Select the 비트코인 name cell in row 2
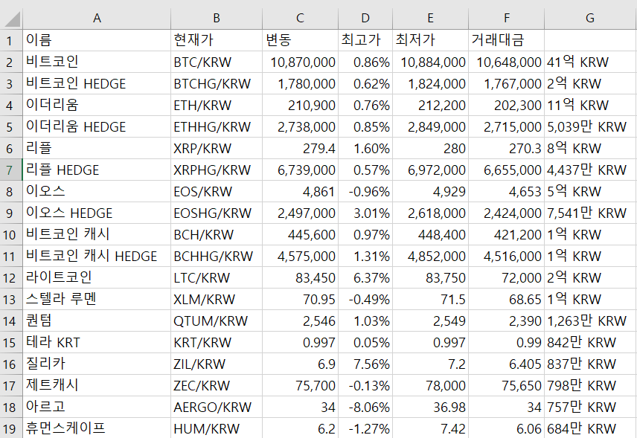The image size is (637, 438). point(97,62)
